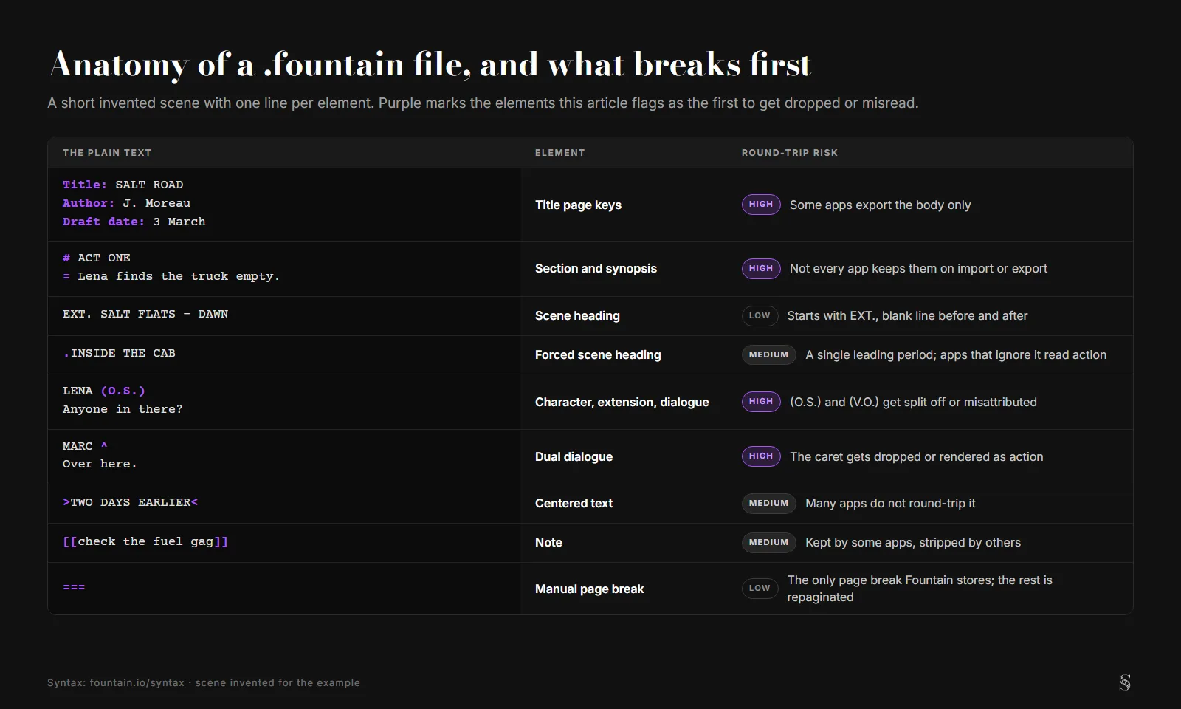Click the '[[check the fuel gag]]' note
1181x709 pixels.
click(145, 541)
